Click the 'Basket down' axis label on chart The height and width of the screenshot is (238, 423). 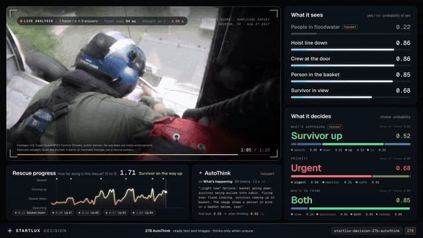[x=38, y=198]
